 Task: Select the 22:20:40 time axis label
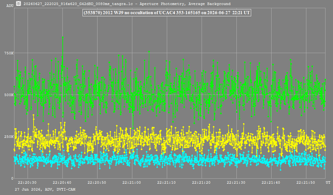pyautogui.click(x=62, y=182)
